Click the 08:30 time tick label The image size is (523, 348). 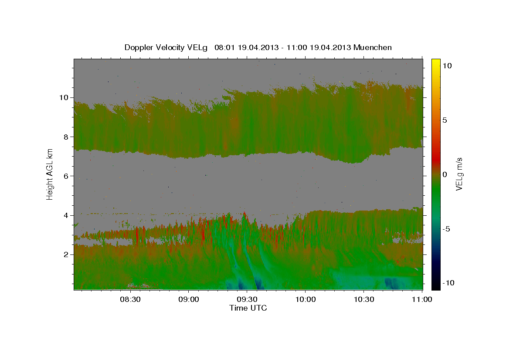point(130,299)
